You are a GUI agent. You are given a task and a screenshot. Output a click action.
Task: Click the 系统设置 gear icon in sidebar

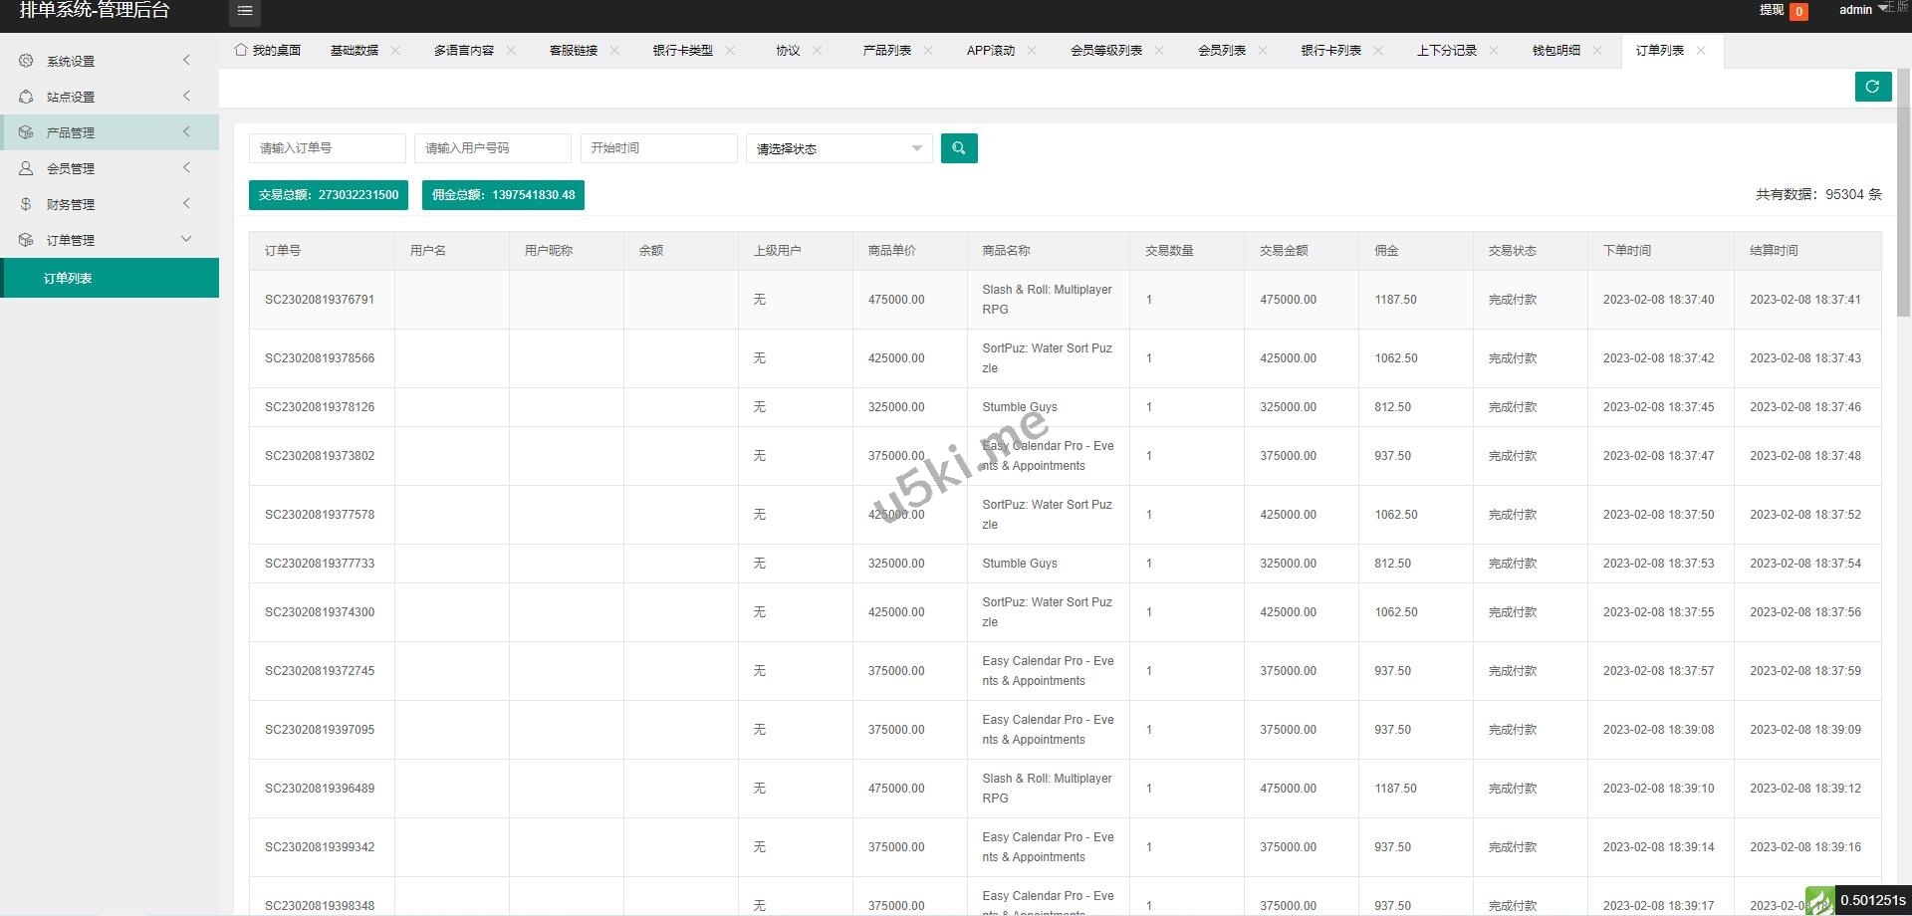pos(26,61)
